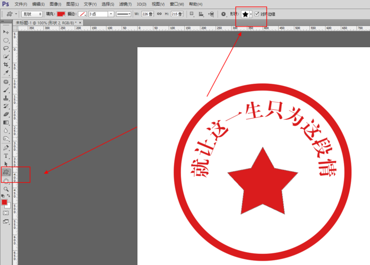Open the shape geometry gear settings
This screenshot has height=265, width=370.
coord(223,14)
